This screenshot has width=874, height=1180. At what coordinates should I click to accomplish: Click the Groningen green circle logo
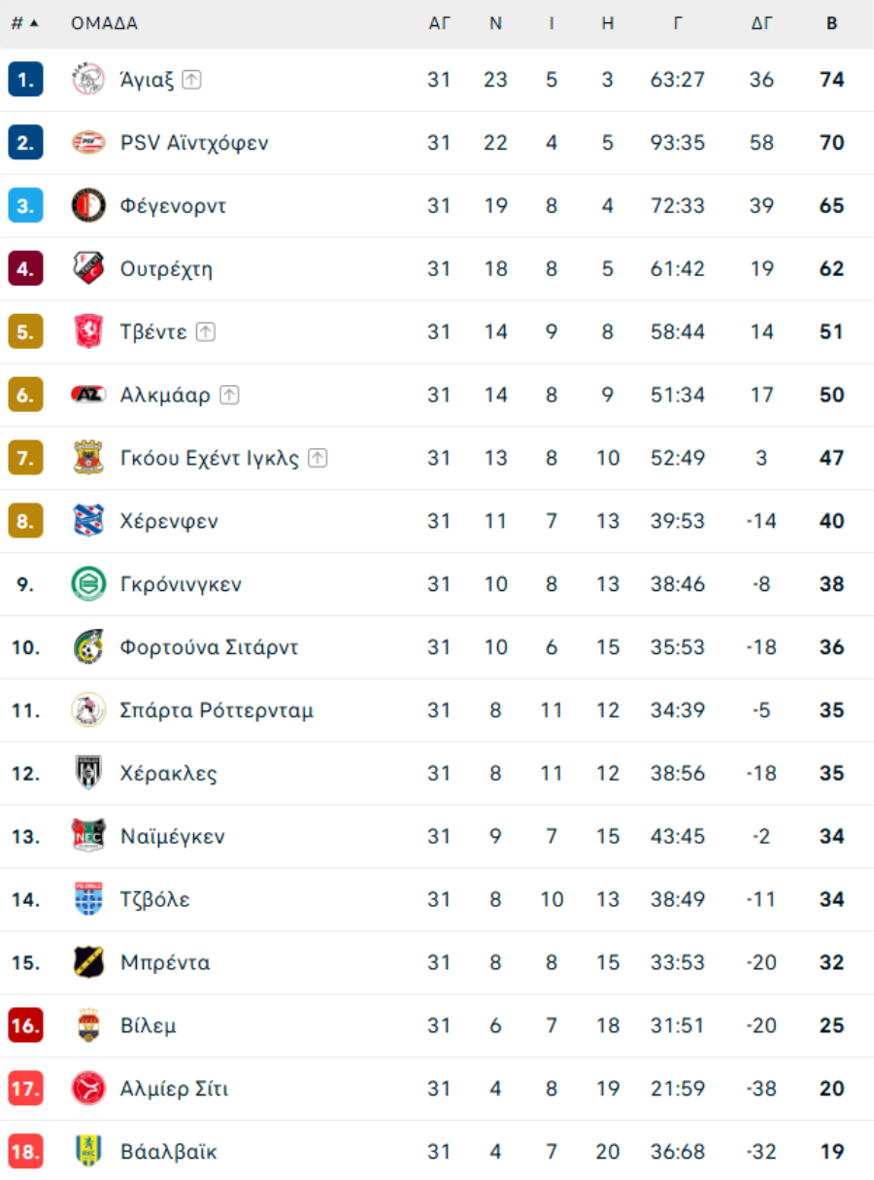pyautogui.click(x=88, y=584)
